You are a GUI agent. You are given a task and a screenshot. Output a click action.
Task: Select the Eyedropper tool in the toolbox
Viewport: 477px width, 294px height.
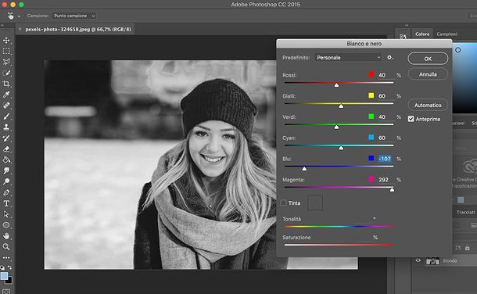(x=6, y=95)
